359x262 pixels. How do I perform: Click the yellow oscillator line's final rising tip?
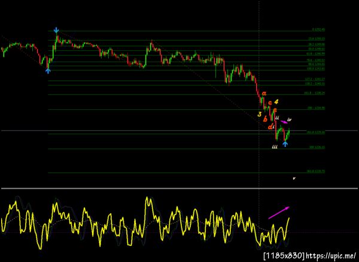pos(289,218)
